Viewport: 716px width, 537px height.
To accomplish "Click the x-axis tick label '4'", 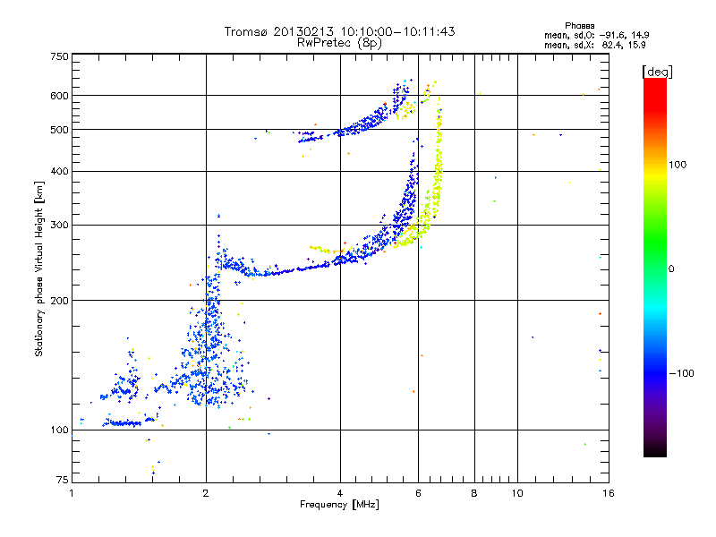I will pyautogui.click(x=340, y=493).
